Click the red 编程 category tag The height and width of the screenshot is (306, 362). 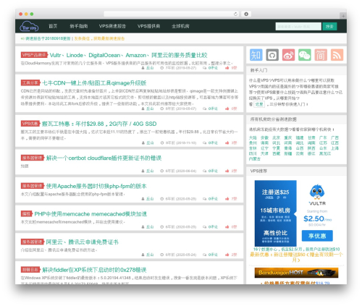click(27, 214)
